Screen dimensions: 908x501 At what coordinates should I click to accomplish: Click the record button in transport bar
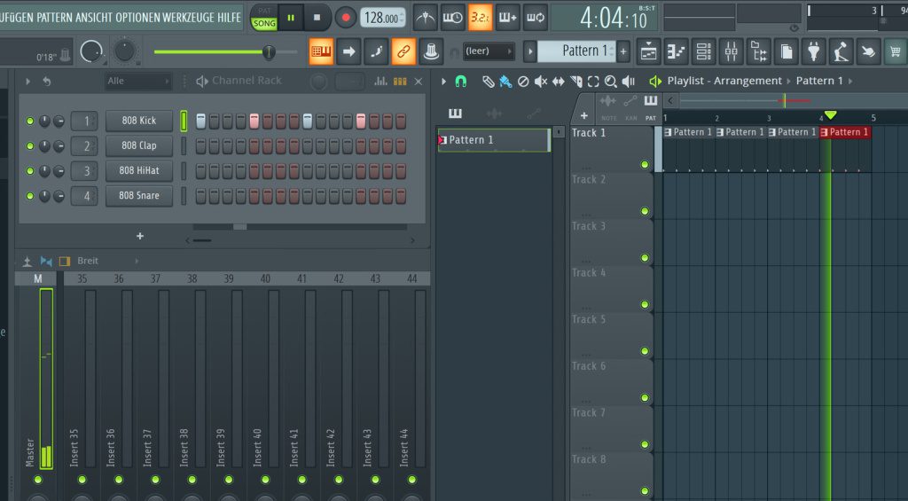[x=345, y=17]
